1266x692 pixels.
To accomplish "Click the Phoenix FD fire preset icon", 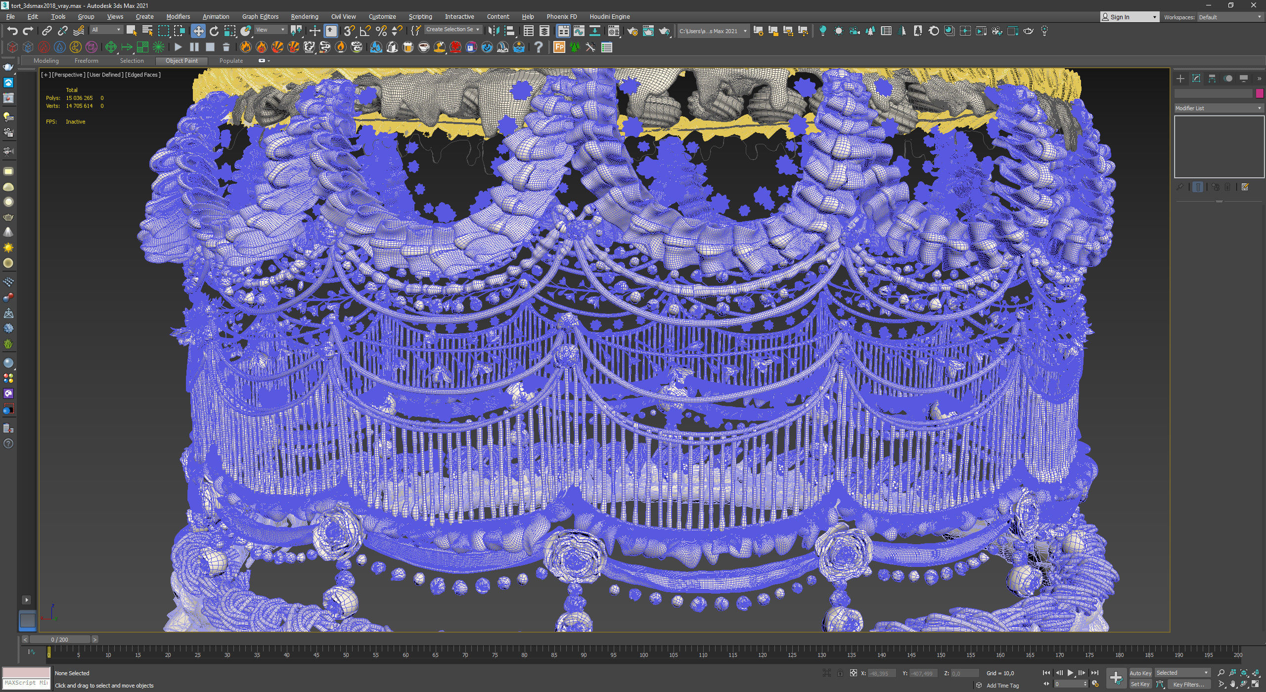I will pyautogui.click(x=246, y=47).
